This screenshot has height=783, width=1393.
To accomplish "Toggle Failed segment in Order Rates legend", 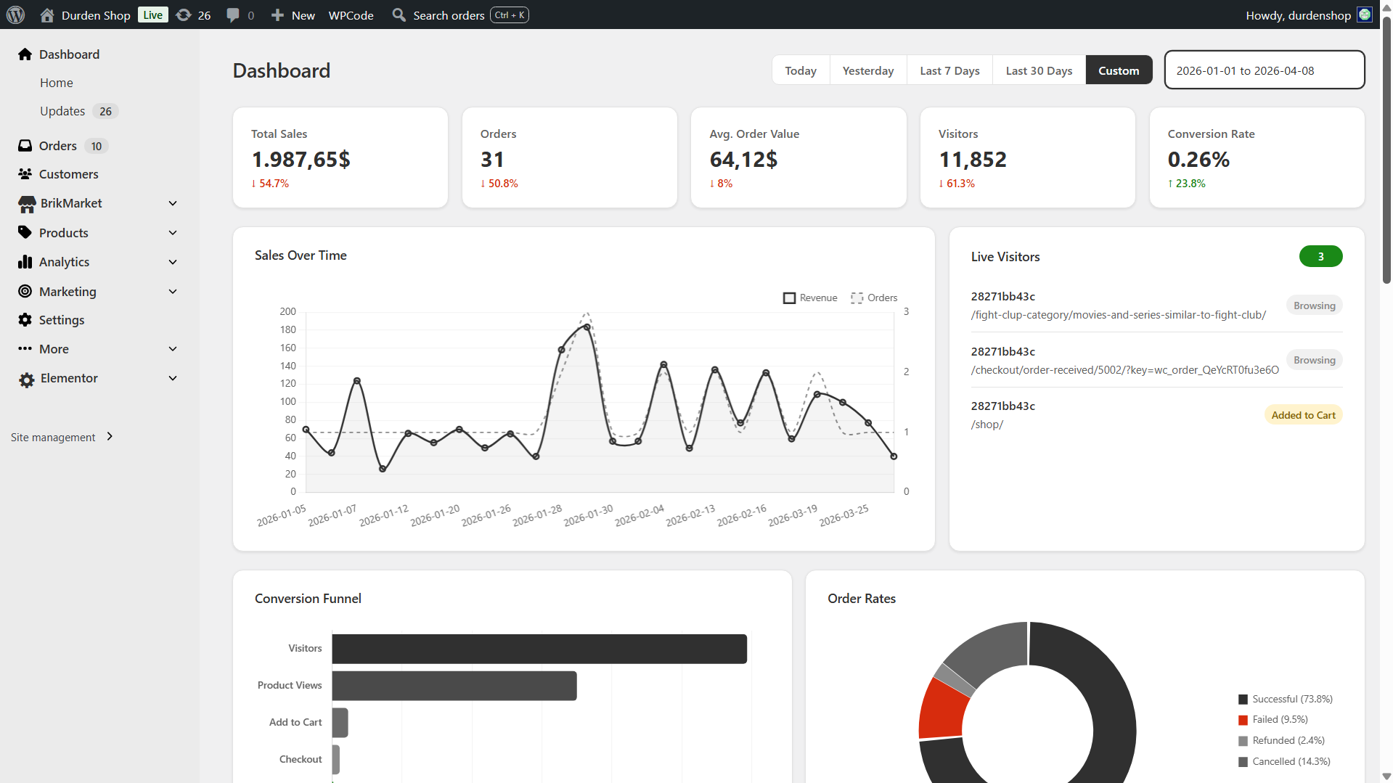I will 1273,719.
